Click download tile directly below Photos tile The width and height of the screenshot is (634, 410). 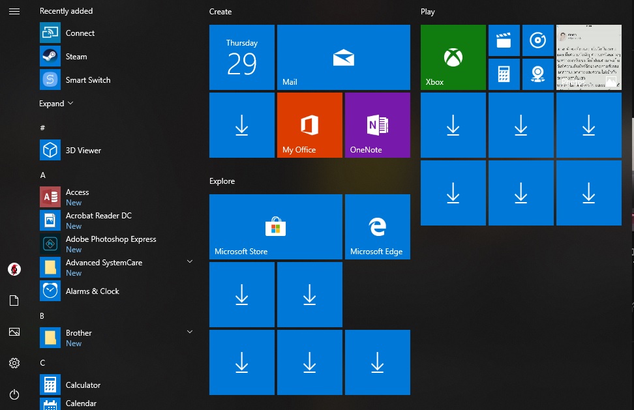pos(589,125)
